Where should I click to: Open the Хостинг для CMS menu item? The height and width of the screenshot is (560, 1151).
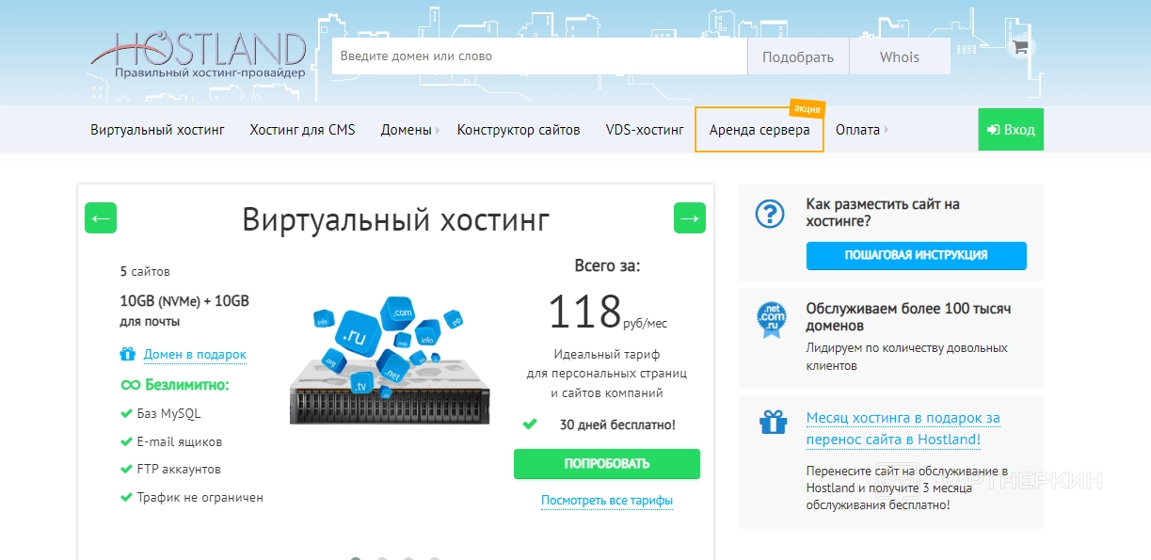coord(302,130)
